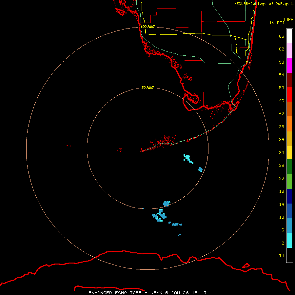The height and width of the screenshot is (295, 295).
Task: Click the gold swatch near 34
Action: click(289, 139)
